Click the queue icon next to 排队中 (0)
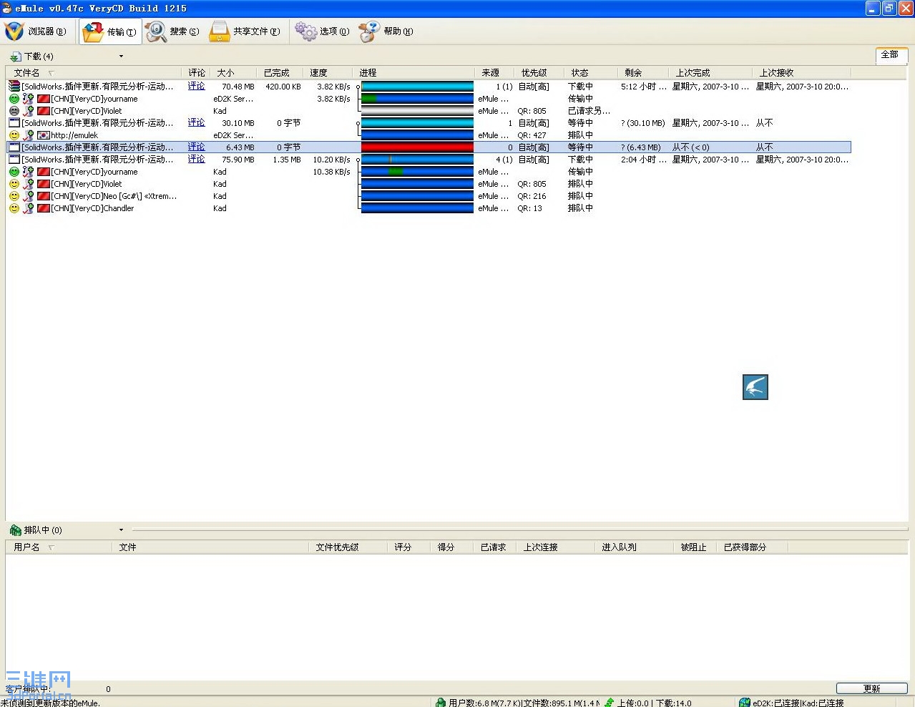915x707 pixels. pos(15,530)
